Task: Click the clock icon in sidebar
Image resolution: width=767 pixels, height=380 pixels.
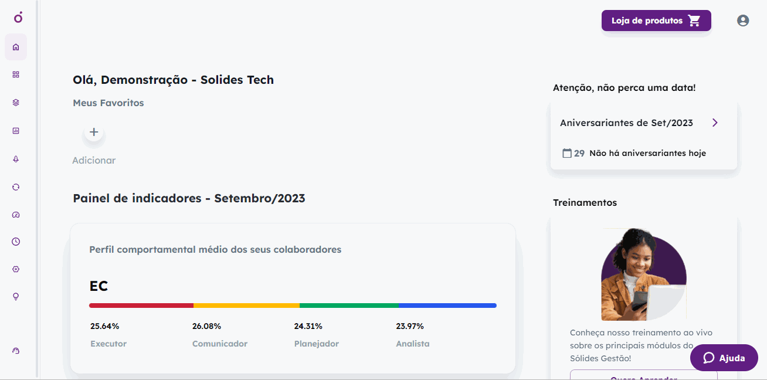Action: (x=16, y=242)
